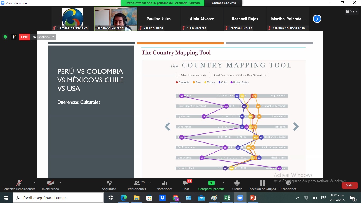
Task: Unmute microphone with Cancelar silenciar ahora
Action: coord(19,185)
